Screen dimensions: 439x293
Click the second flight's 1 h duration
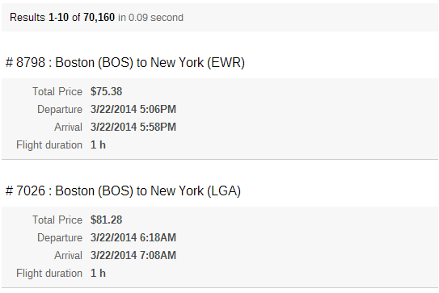98,273
